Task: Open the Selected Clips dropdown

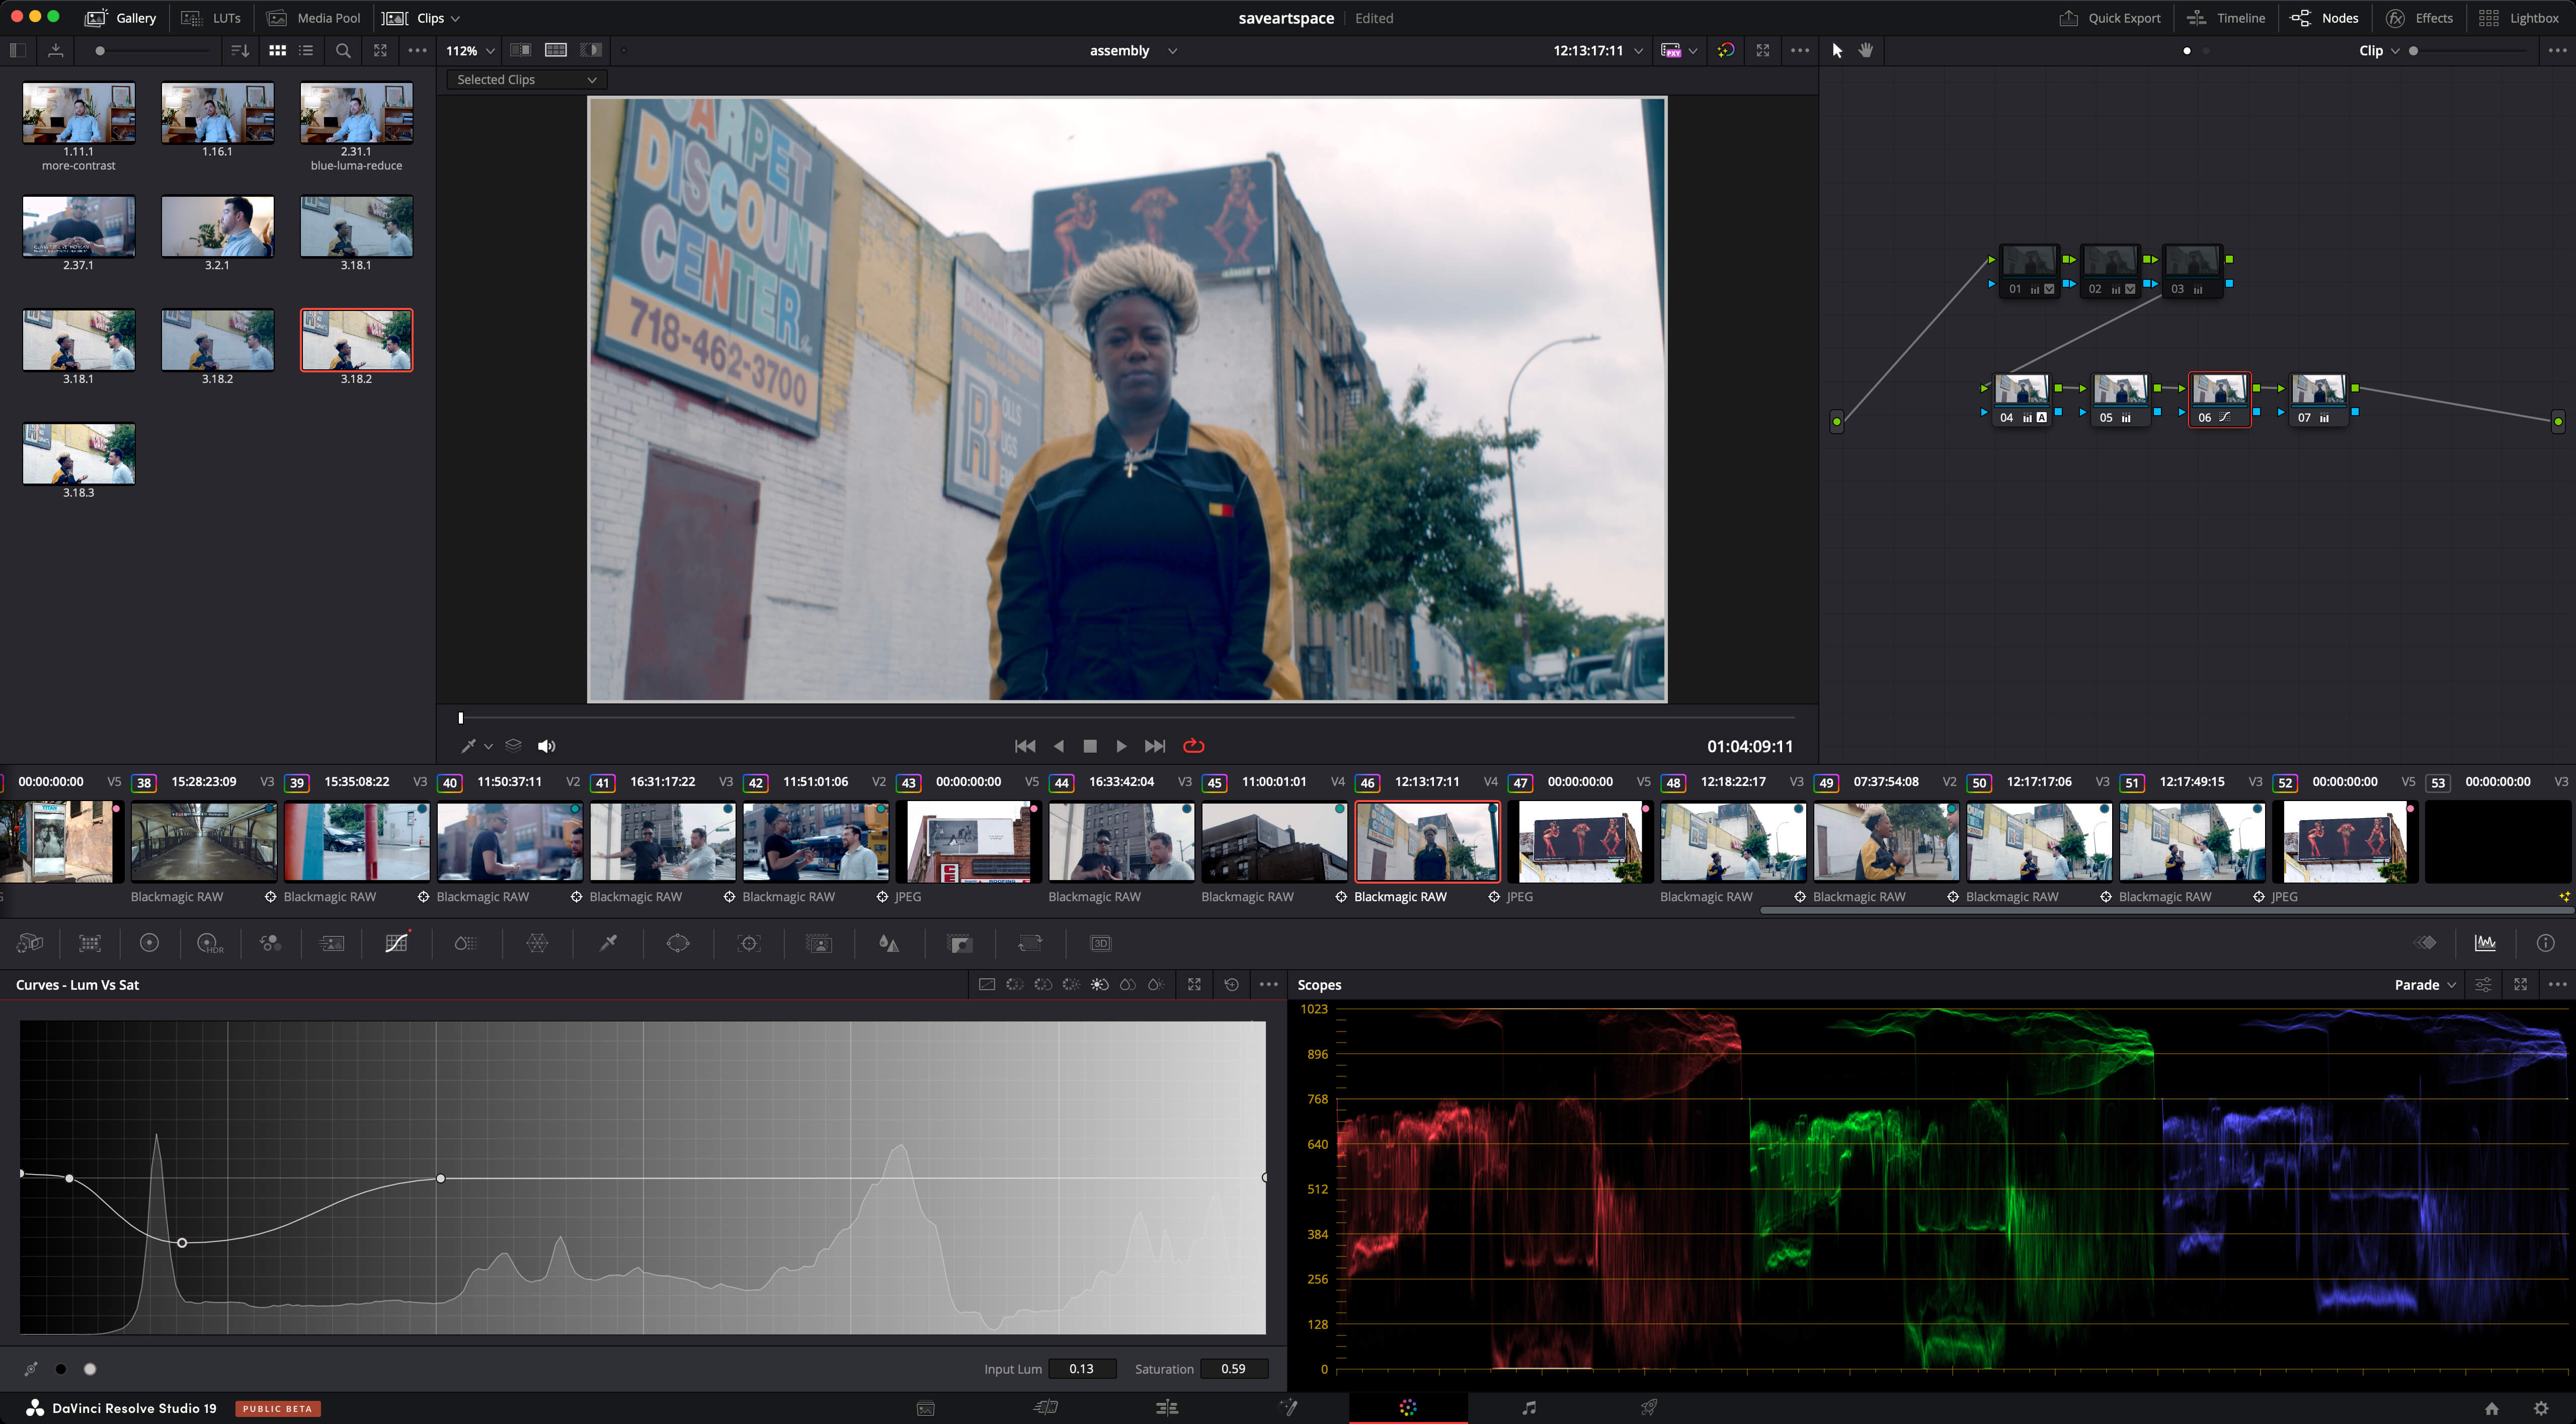Action: [x=526, y=80]
